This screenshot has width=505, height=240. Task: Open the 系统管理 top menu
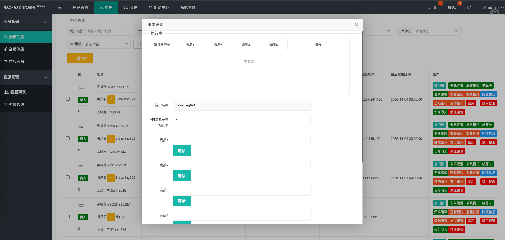coord(188,7)
